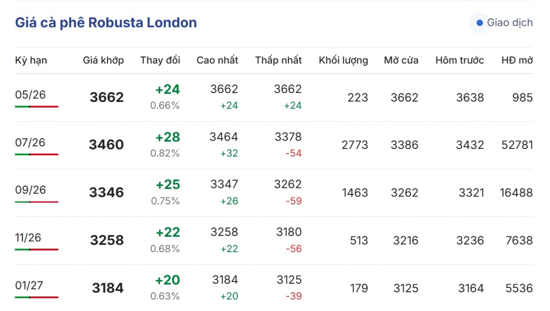This screenshot has height=311, width=550.
Task: Select the 05/26 contract term
Action: (x=31, y=95)
